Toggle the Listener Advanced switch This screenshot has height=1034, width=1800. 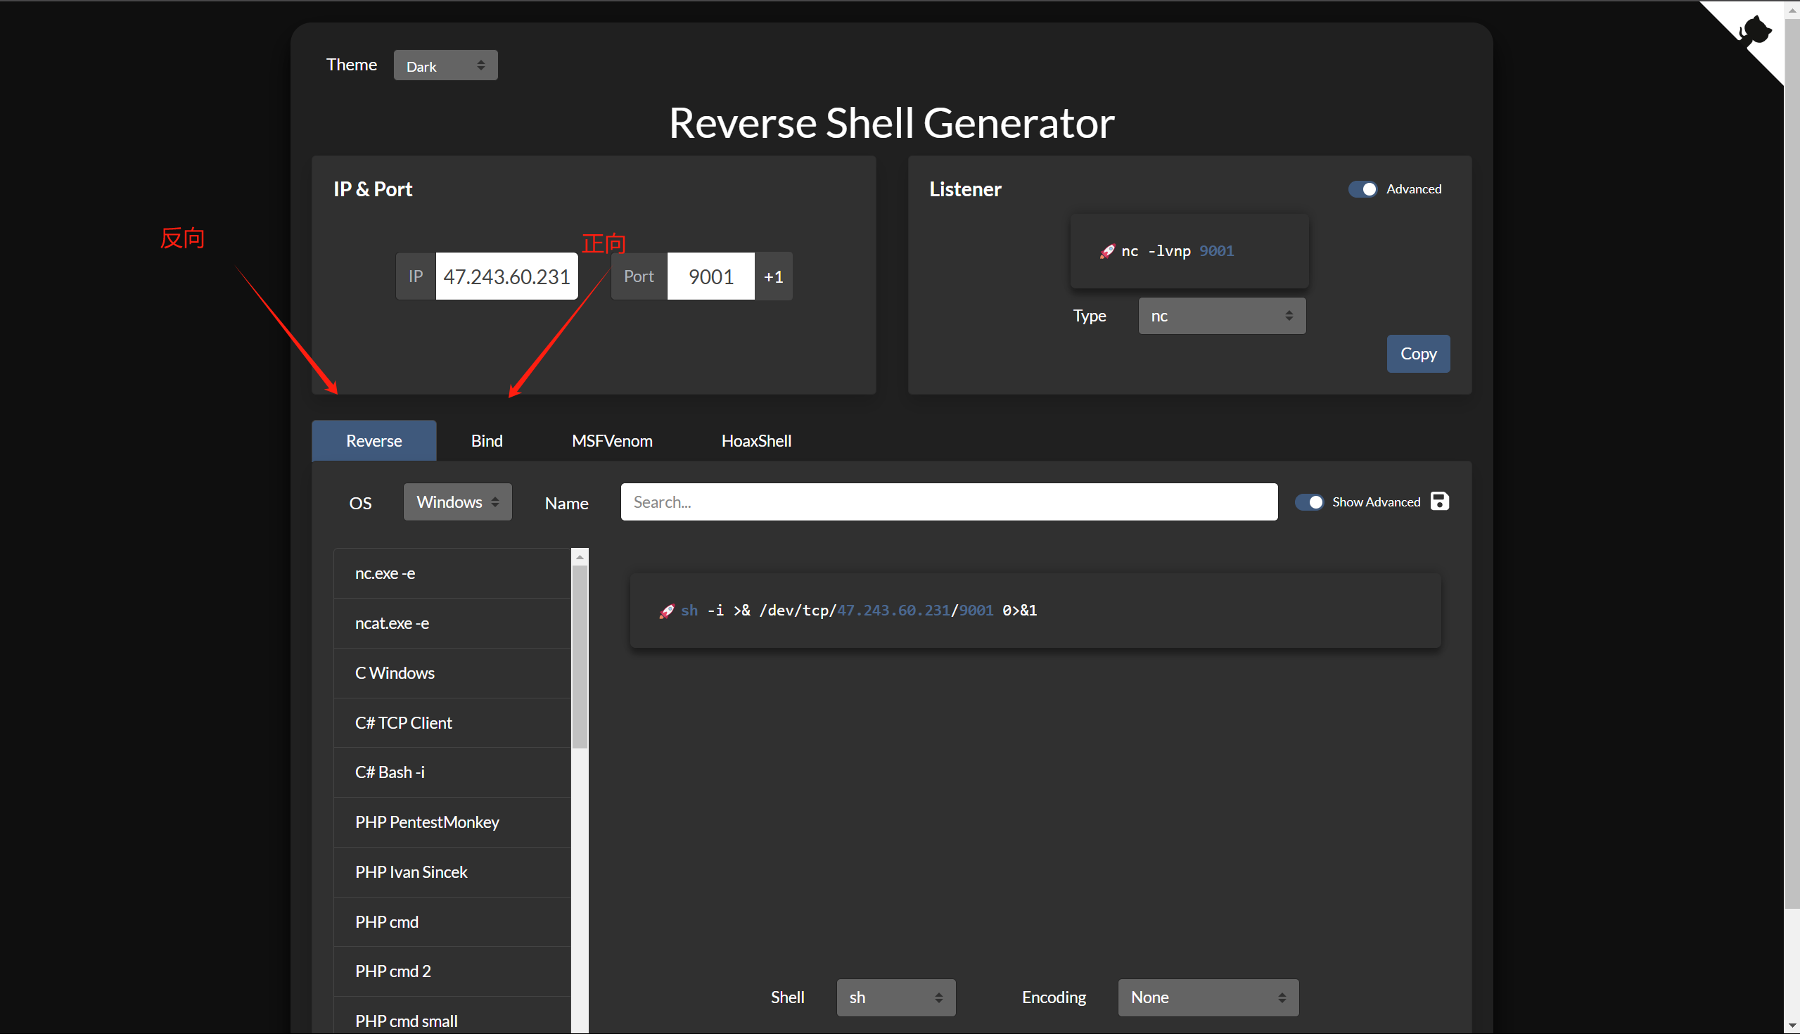point(1362,189)
